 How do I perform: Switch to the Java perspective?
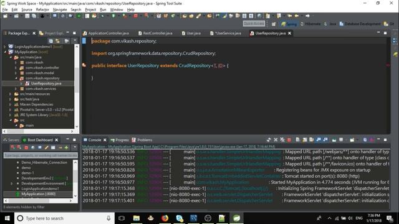[x=330, y=24]
